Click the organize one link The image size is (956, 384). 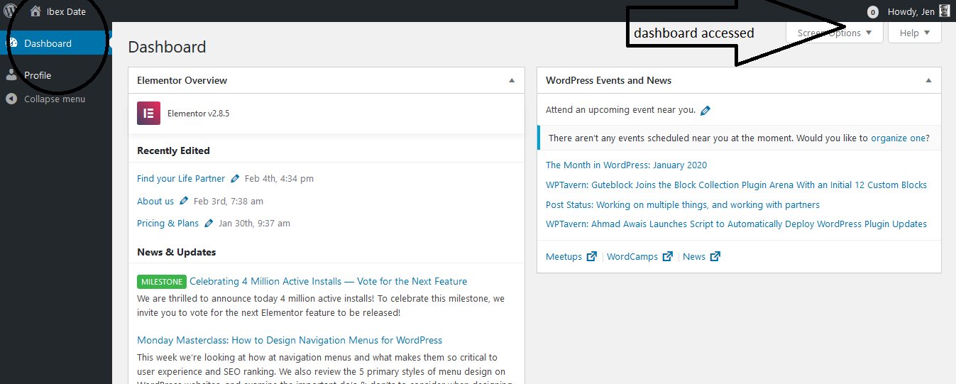coord(899,138)
